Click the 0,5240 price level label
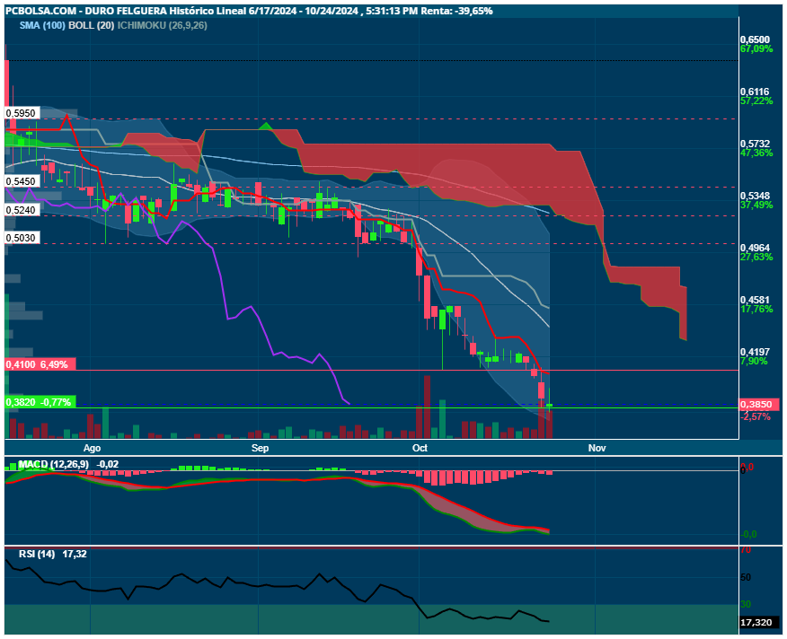This screenshot has width=787, height=639. [22, 210]
